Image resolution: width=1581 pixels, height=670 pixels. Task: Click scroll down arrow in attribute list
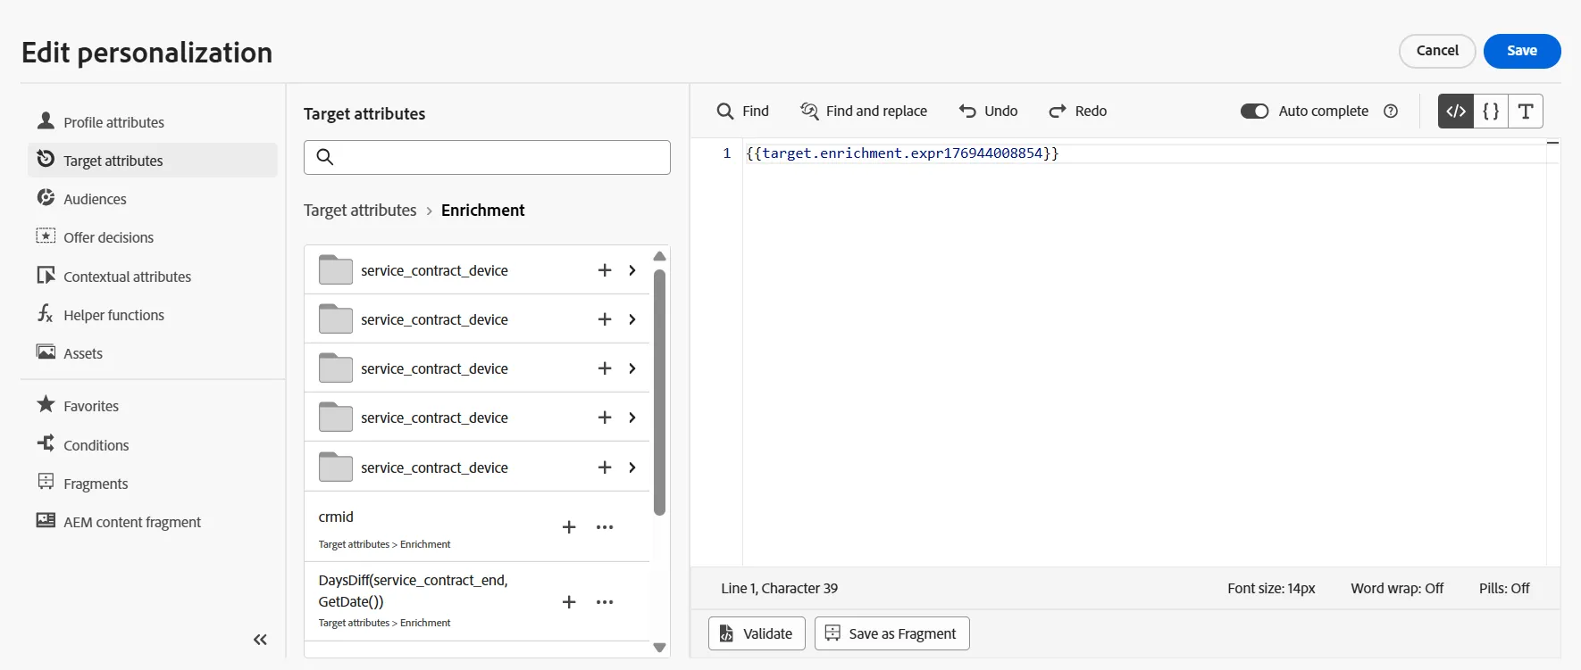(x=660, y=648)
